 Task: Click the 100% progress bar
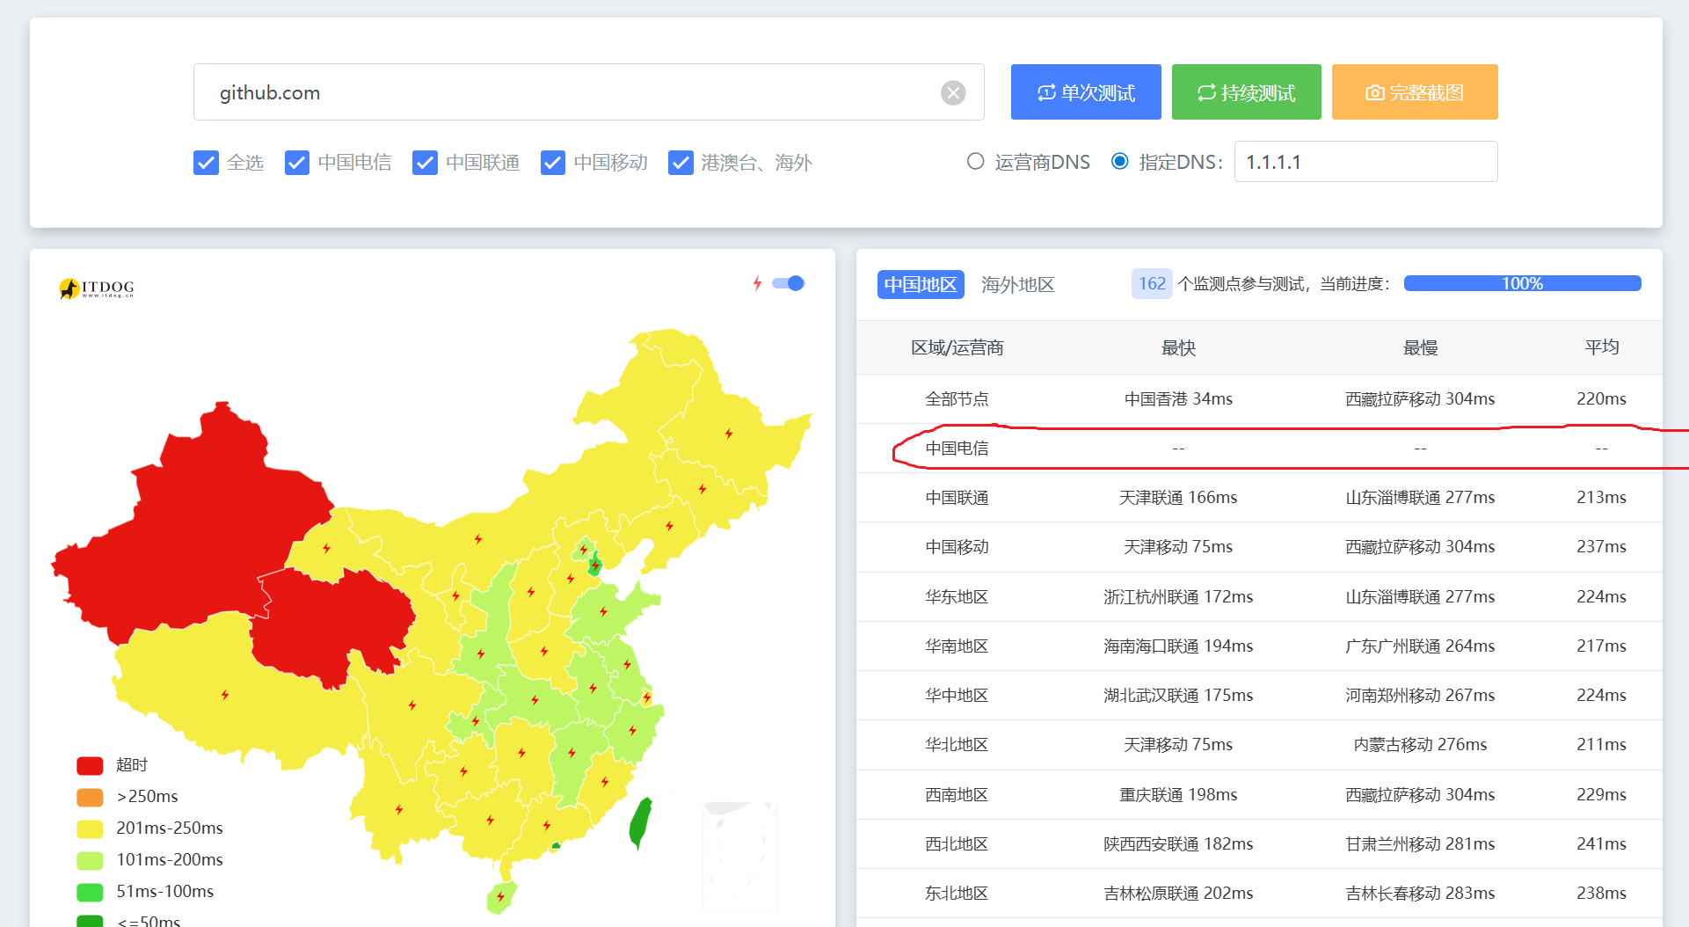point(1522,283)
